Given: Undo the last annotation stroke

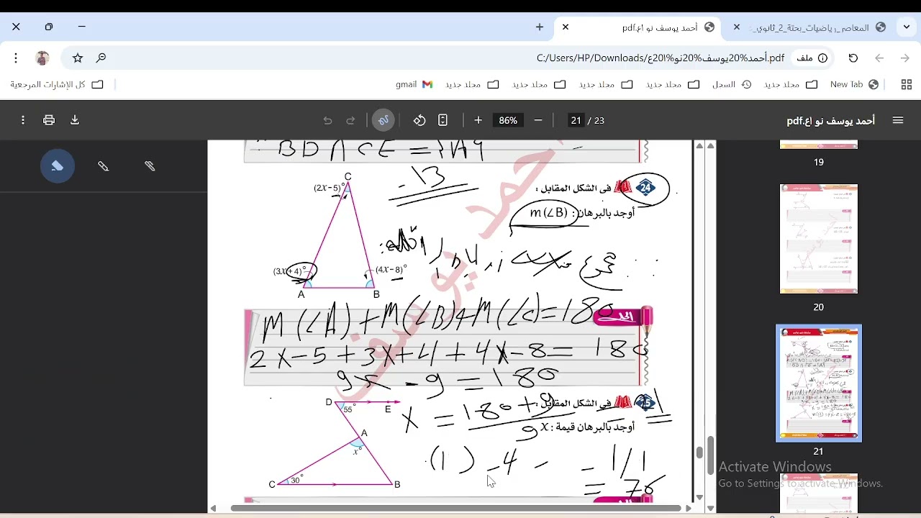Looking at the screenshot, I should point(327,120).
